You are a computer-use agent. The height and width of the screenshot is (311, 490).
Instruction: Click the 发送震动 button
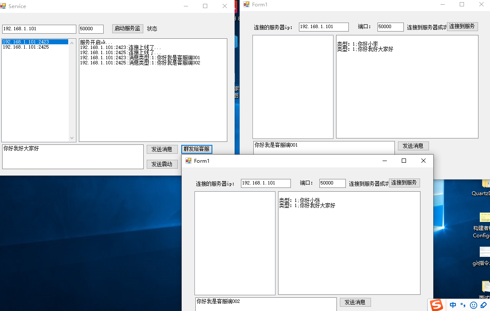click(162, 164)
